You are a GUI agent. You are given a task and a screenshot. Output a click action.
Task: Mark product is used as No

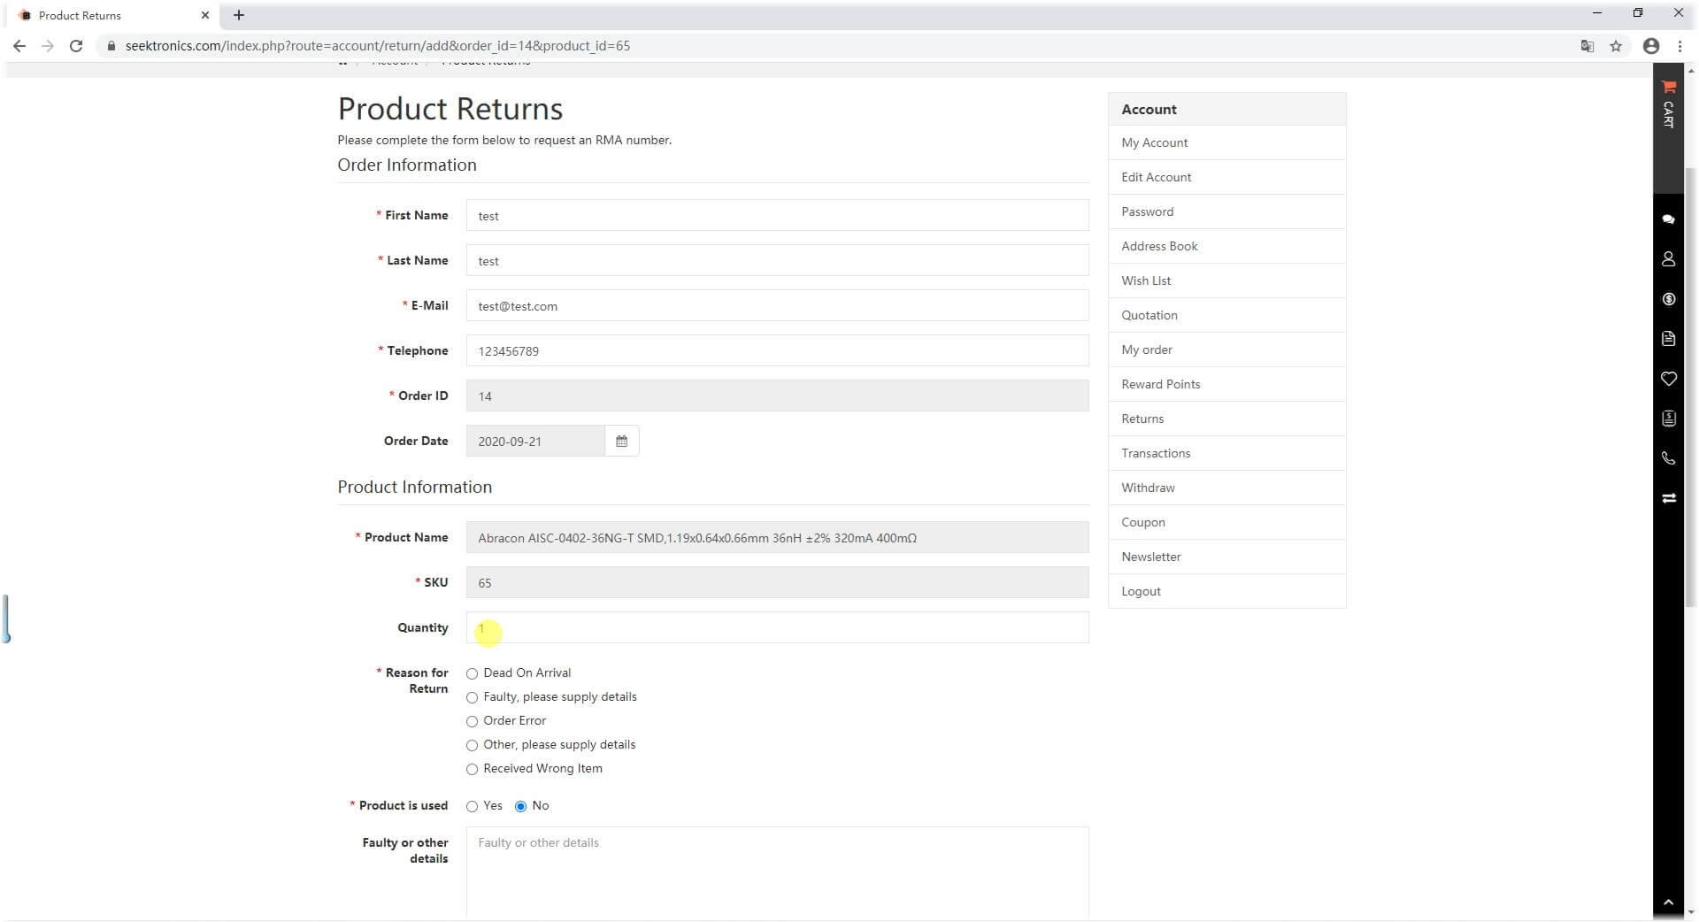(520, 806)
